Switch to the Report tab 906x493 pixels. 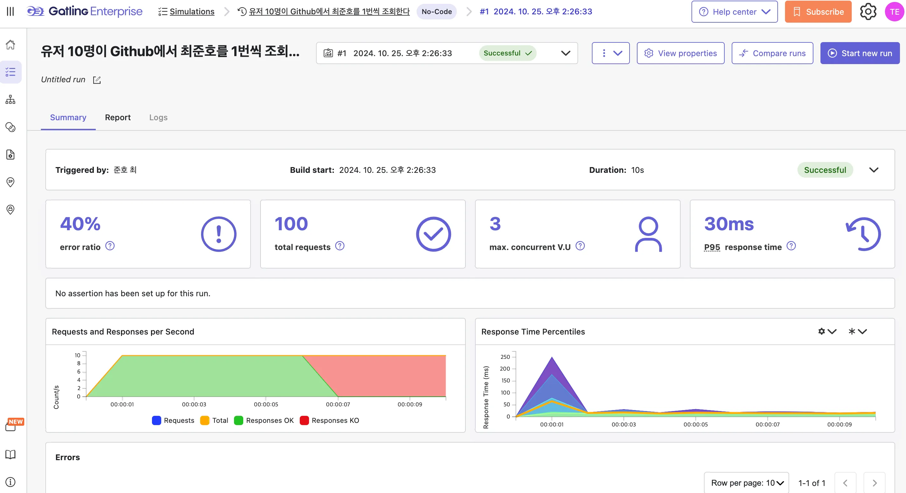click(x=117, y=117)
